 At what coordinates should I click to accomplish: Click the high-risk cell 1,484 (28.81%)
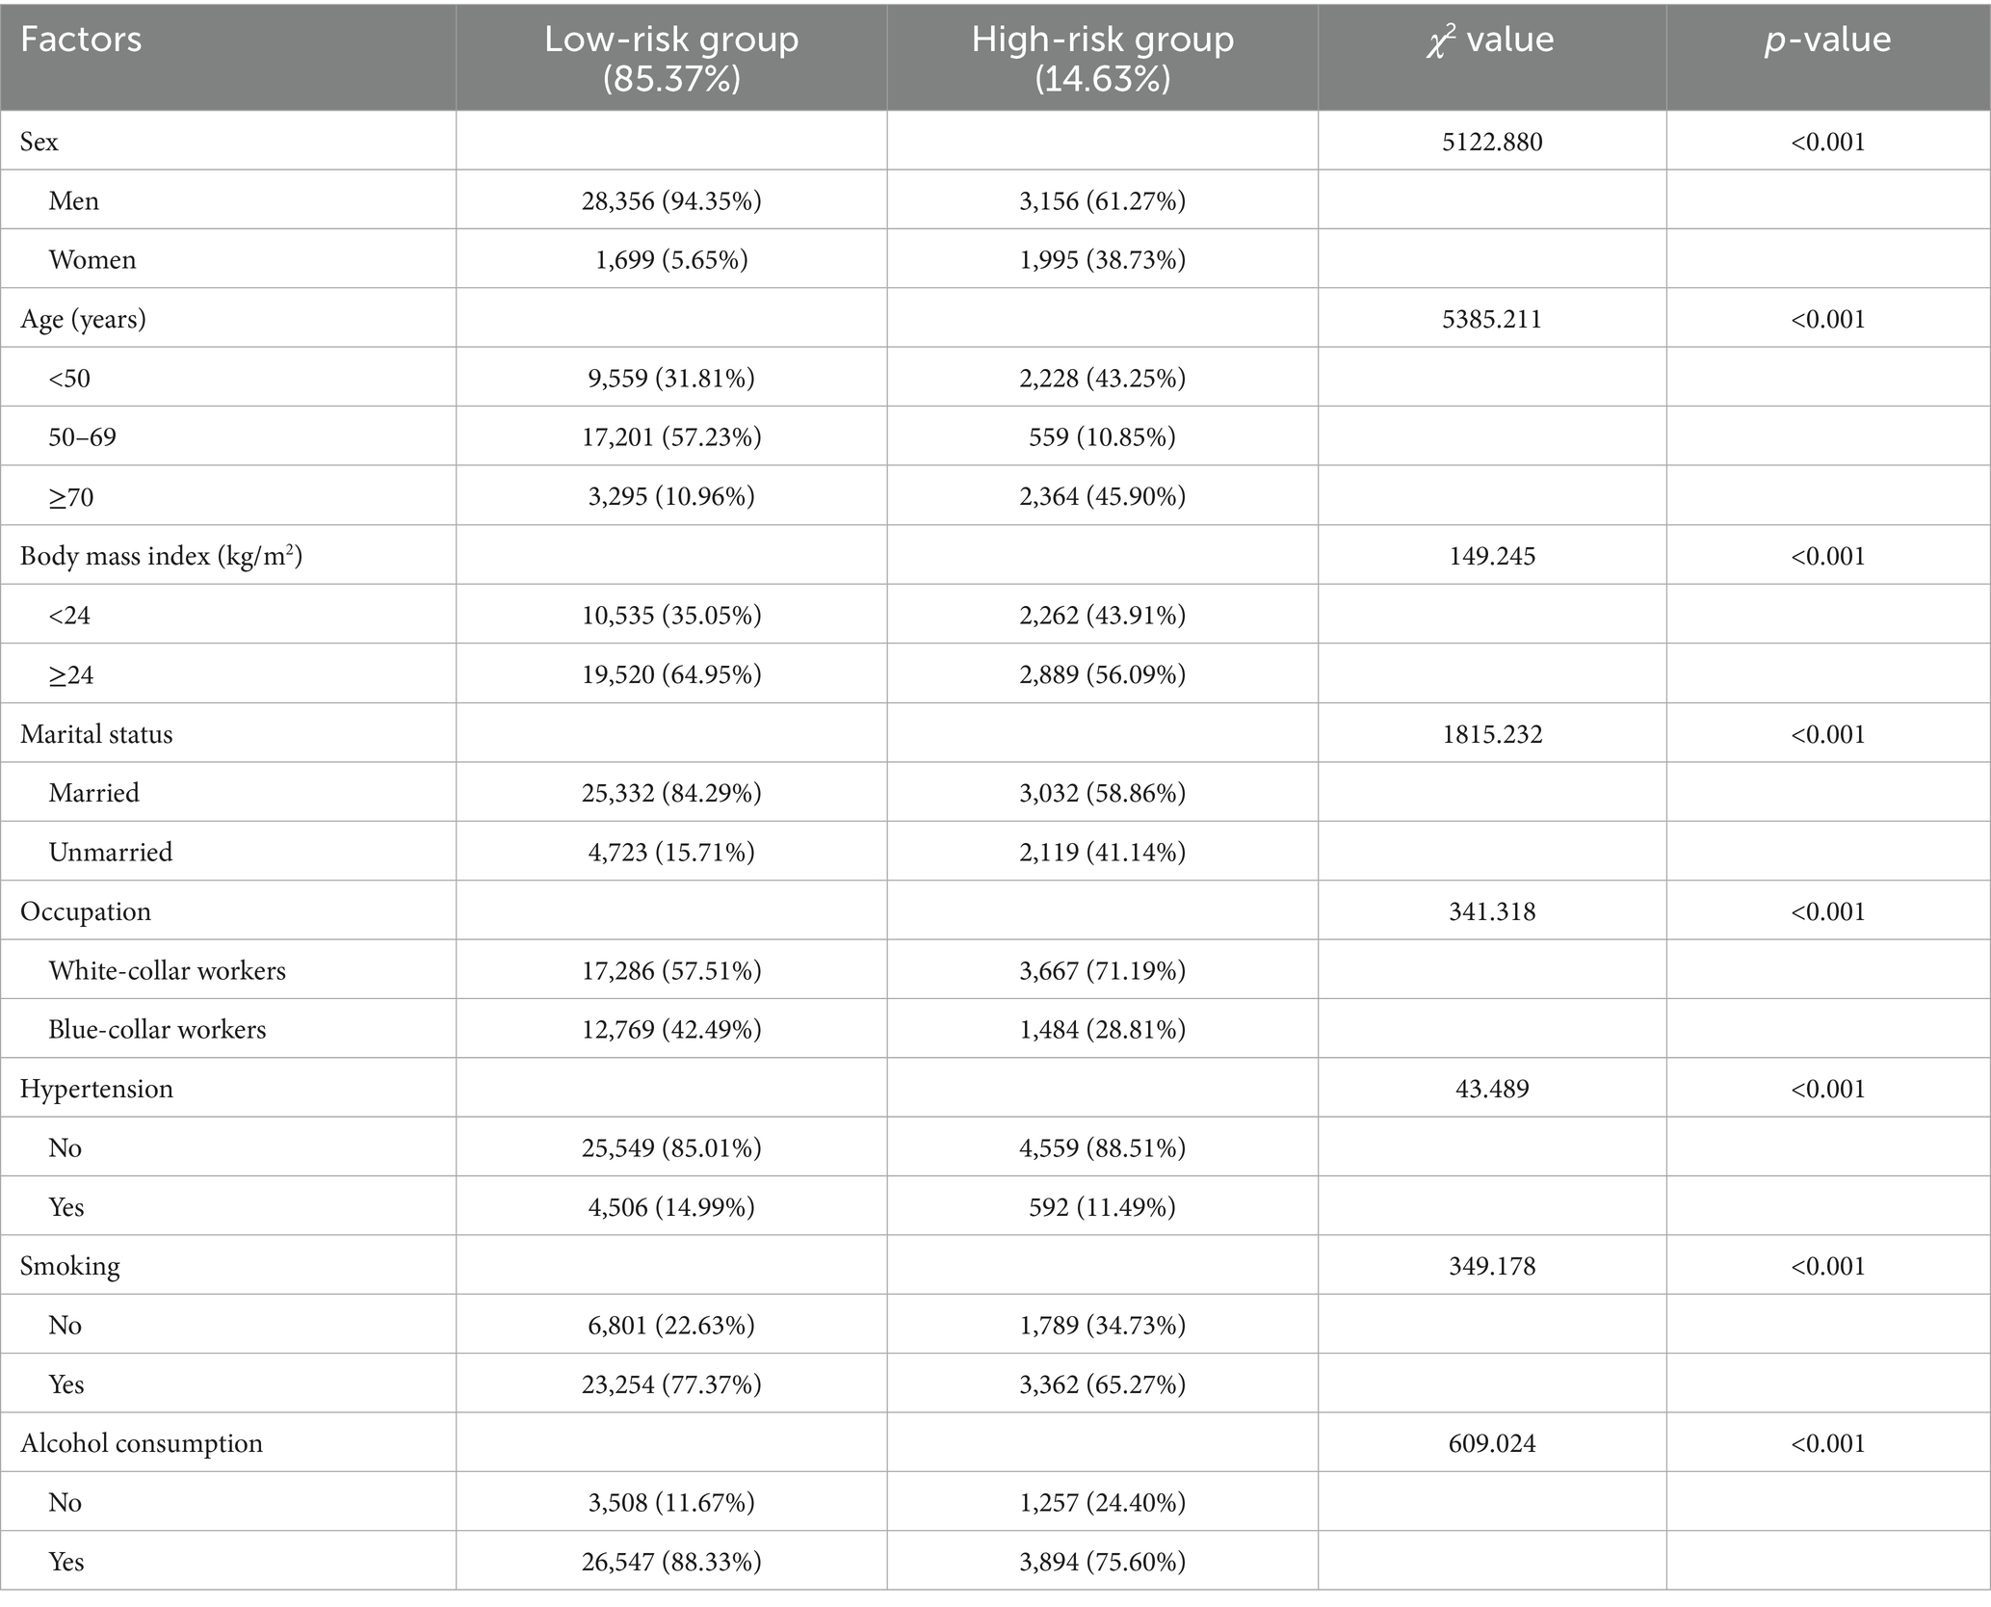[1102, 1030]
